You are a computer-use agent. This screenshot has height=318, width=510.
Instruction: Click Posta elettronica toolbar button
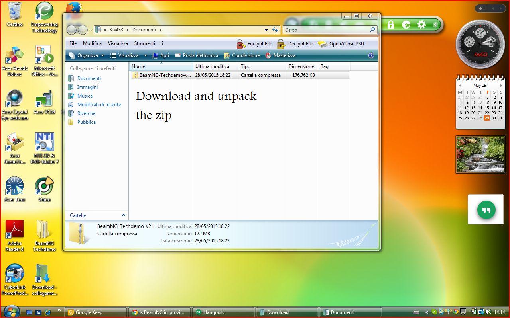[197, 55]
